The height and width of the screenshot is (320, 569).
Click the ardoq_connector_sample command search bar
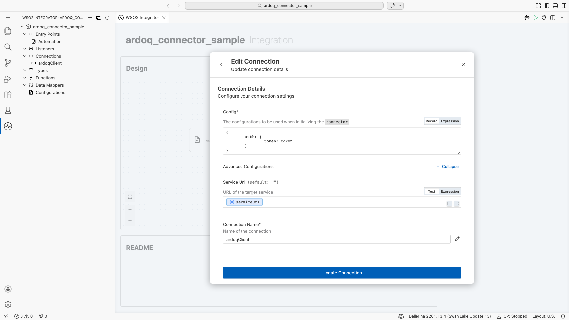[284, 6]
